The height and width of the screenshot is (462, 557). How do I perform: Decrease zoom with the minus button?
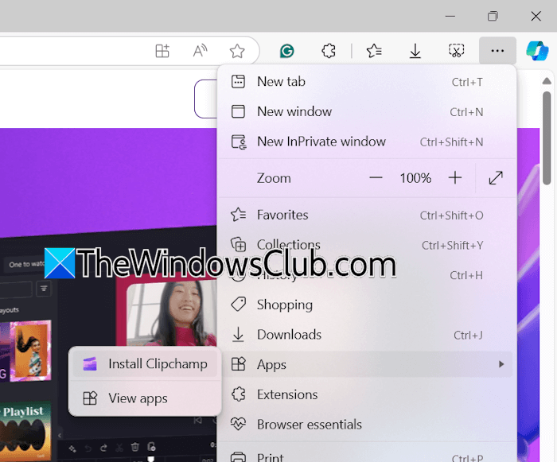[376, 177]
